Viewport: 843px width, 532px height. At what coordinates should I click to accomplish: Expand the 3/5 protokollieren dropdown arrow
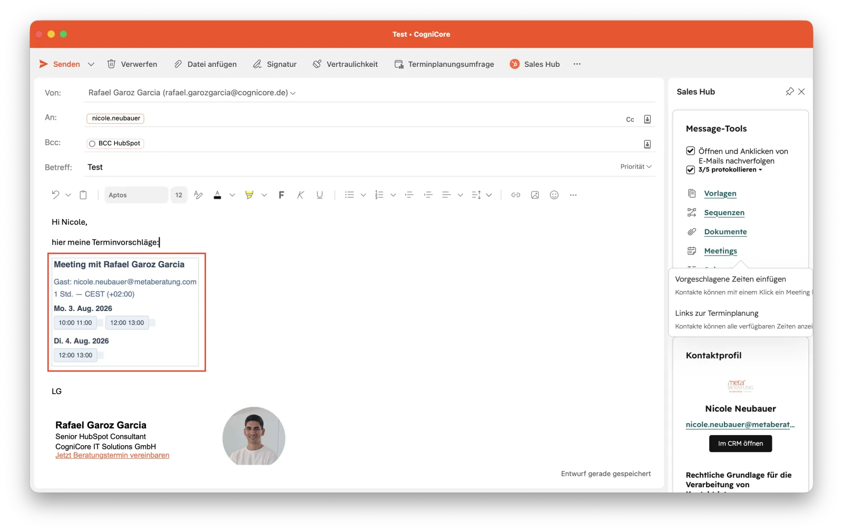[x=760, y=170]
